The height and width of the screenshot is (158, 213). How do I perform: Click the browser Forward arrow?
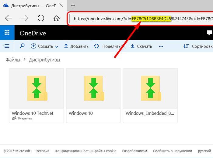click(x=25, y=18)
